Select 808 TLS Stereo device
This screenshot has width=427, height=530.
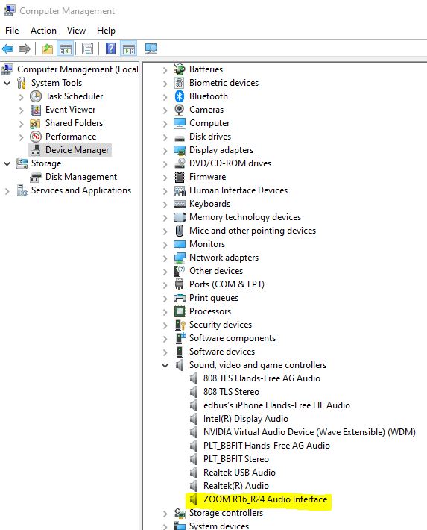pos(231,392)
